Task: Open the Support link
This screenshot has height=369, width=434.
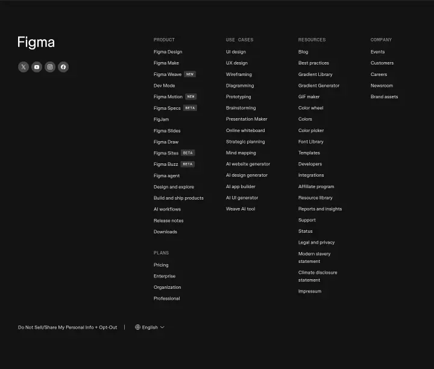Action: point(307,220)
